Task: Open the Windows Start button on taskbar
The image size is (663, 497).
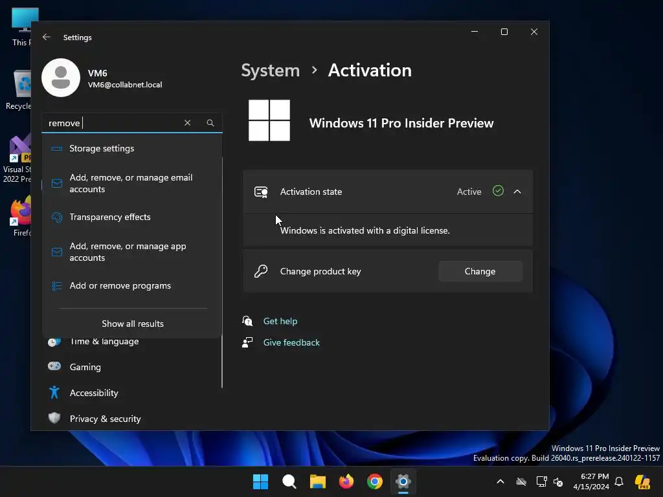Action: point(260,481)
